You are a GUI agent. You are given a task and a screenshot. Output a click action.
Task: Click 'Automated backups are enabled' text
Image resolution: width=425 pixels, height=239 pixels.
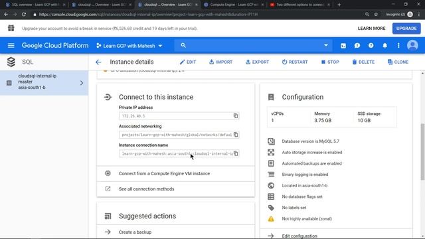[x=311, y=163]
